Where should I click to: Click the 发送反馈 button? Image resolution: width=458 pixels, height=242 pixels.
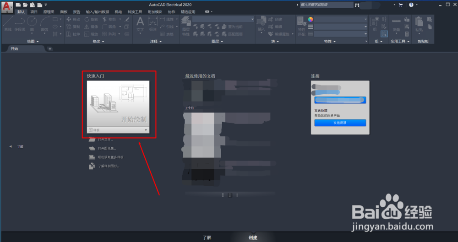[x=340, y=123]
